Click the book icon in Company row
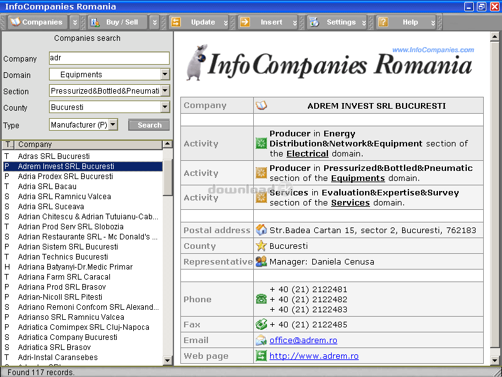Viewport: 502px width, 377px height. point(261,106)
